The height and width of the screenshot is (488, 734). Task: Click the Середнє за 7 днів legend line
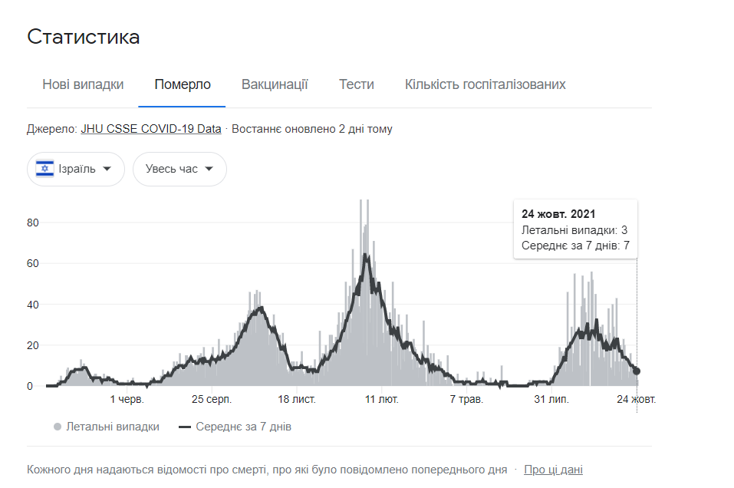click(185, 427)
